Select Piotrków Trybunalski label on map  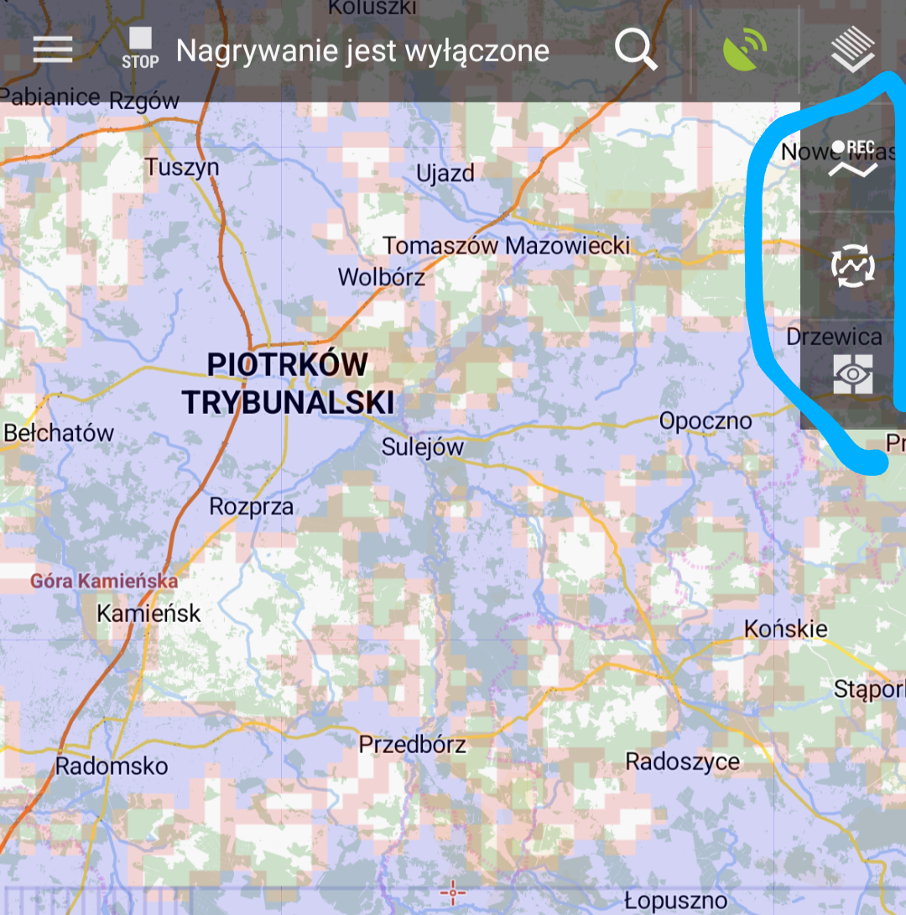coord(288,384)
